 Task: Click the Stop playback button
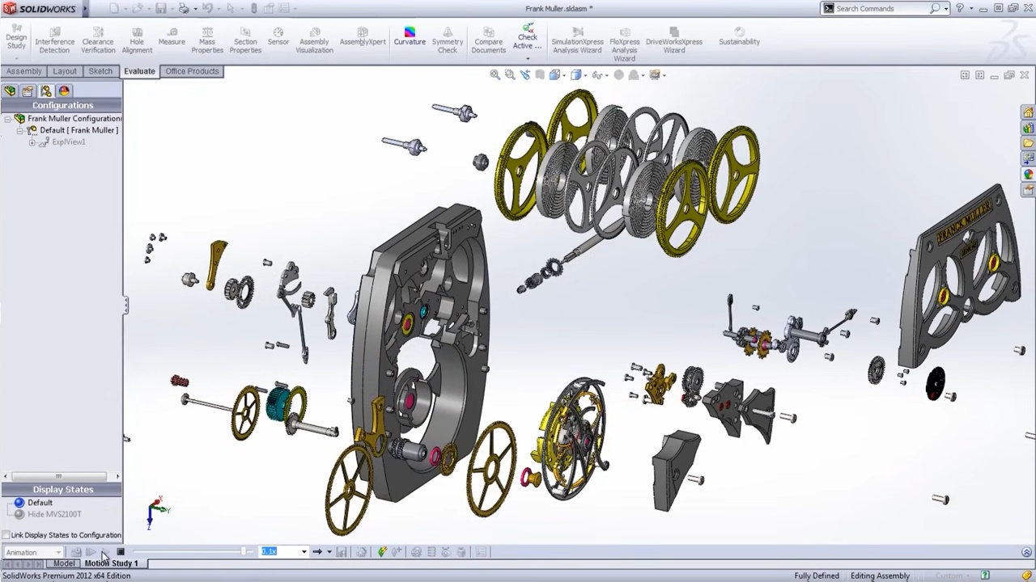click(121, 552)
